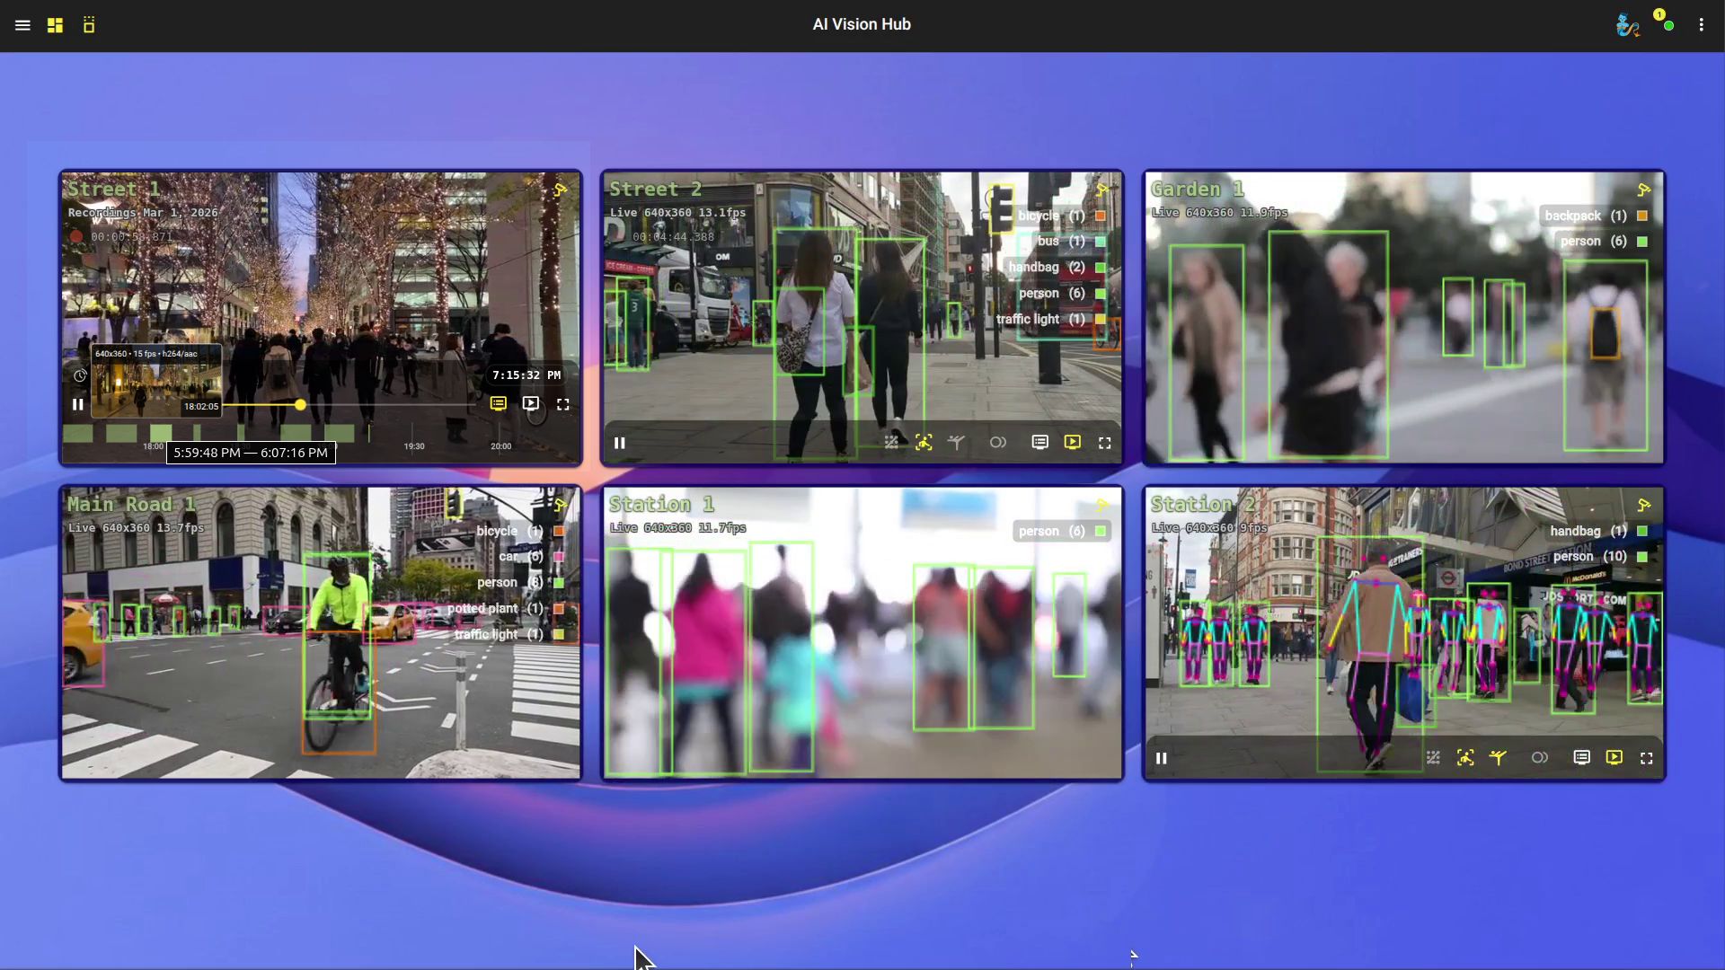Click the camera pin icon on Garden 1
1725x970 pixels.
(1643, 190)
